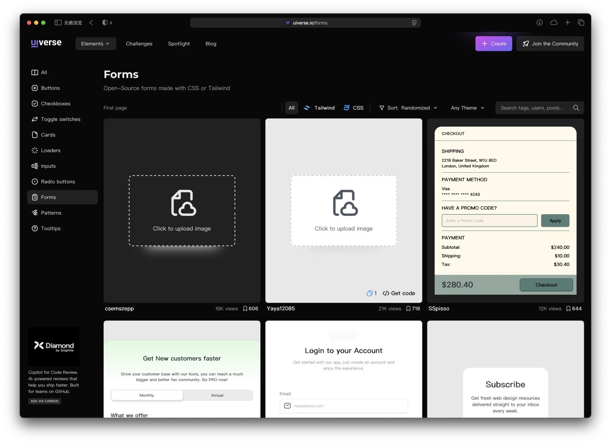Click the ADS VIA CARBON label

click(x=44, y=401)
